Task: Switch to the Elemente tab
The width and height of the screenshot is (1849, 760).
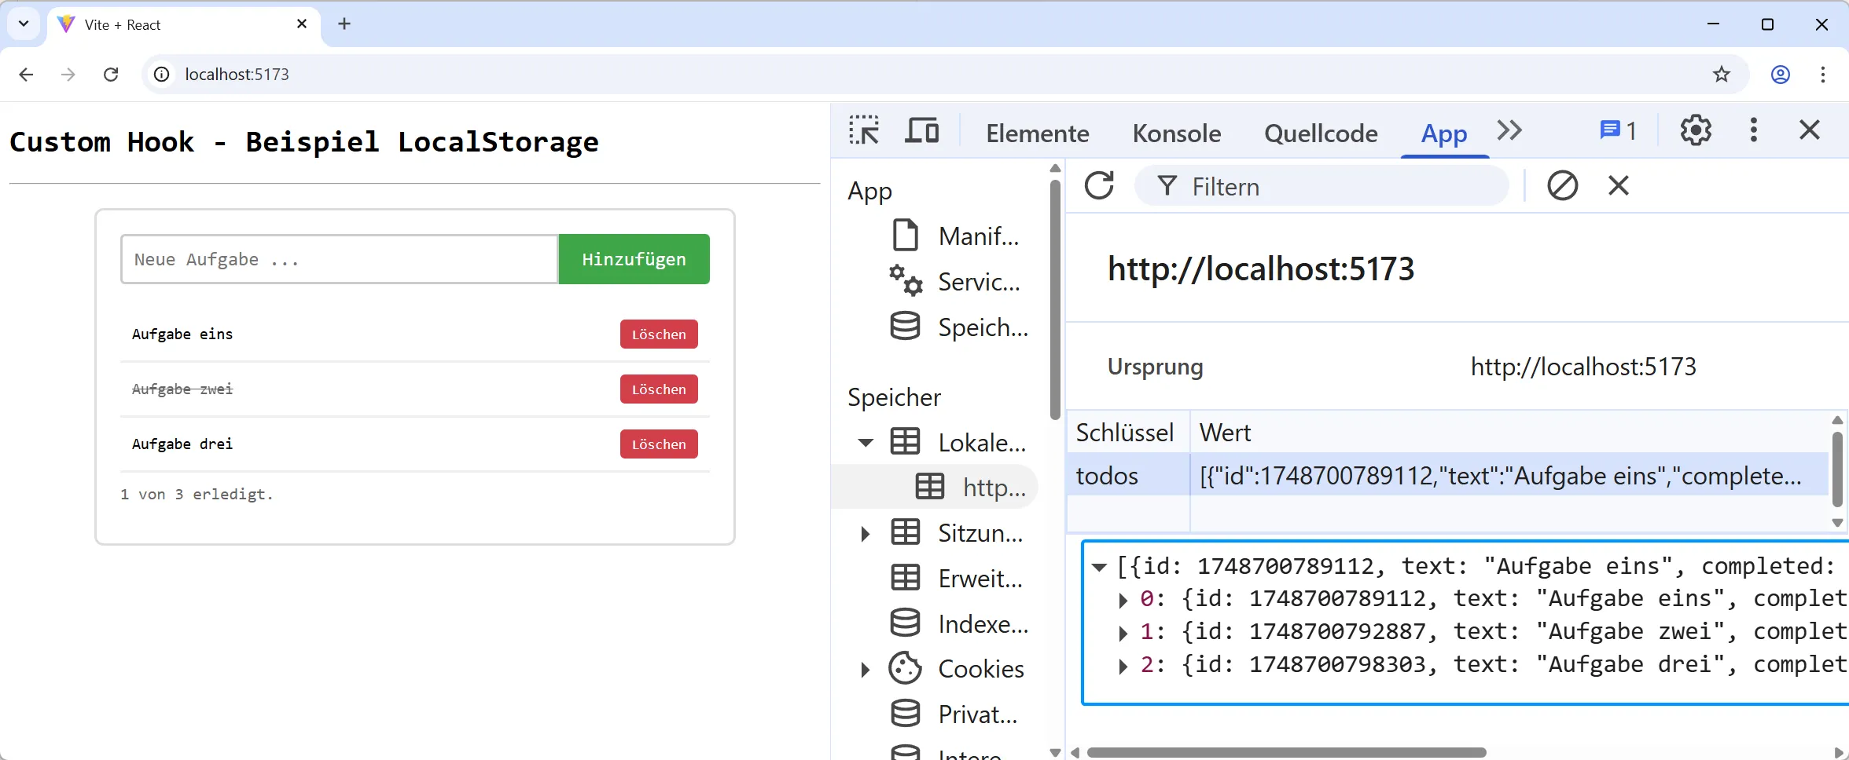Action: pos(1037,133)
